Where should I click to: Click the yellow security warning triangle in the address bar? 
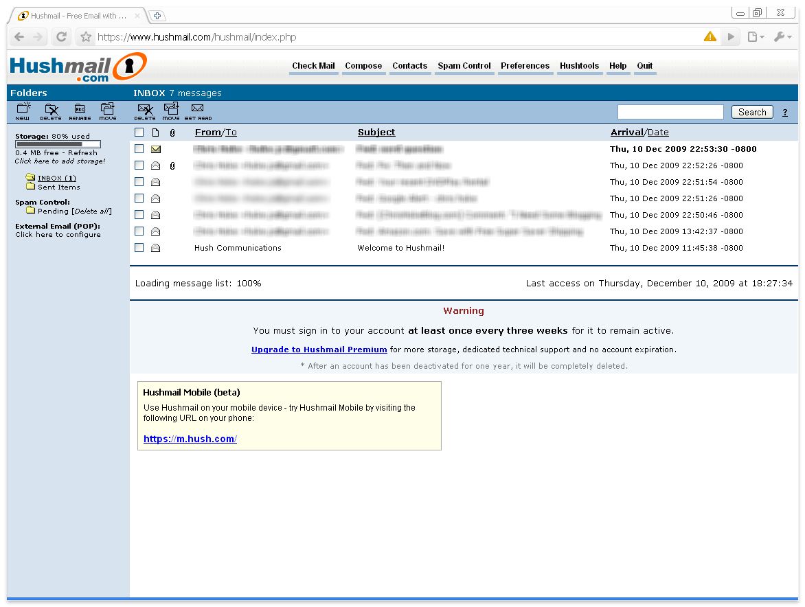tap(710, 36)
